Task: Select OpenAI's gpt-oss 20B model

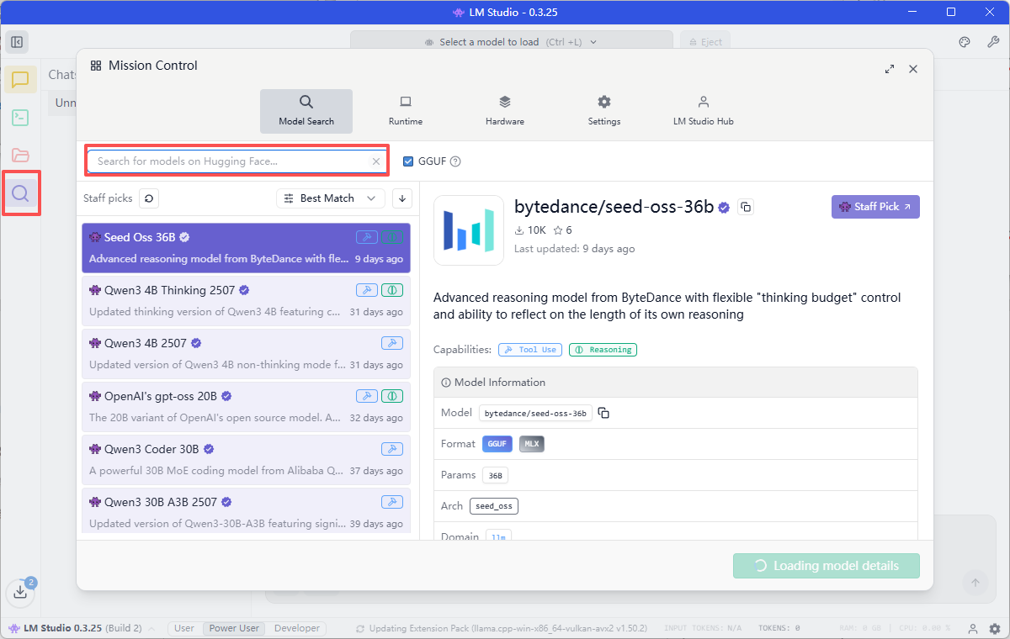Action: pyautogui.click(x=246, y=407)
